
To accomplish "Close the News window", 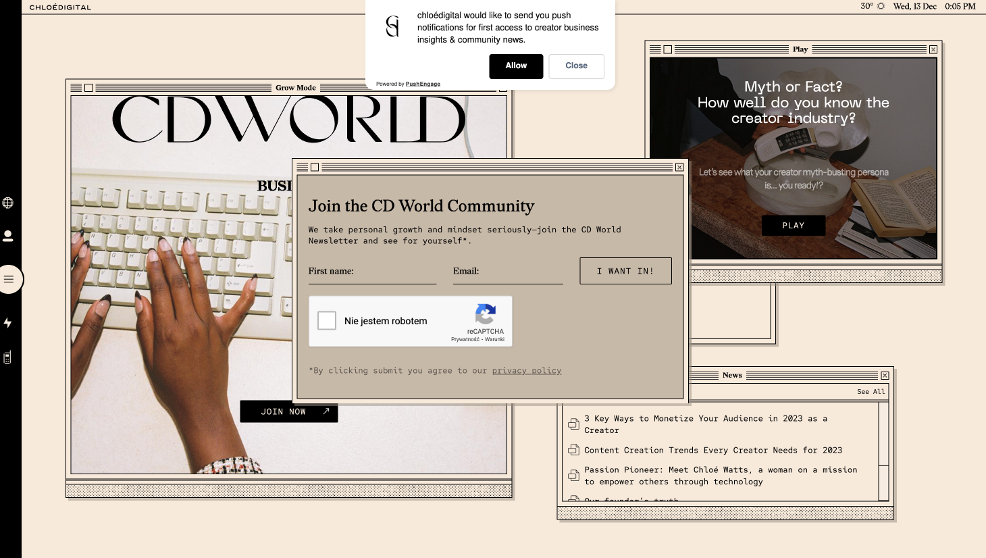I will coord(885,375).
